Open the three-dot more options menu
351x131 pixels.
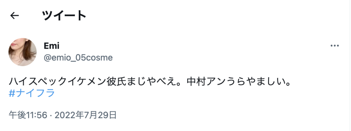click(x=335, y=46)
